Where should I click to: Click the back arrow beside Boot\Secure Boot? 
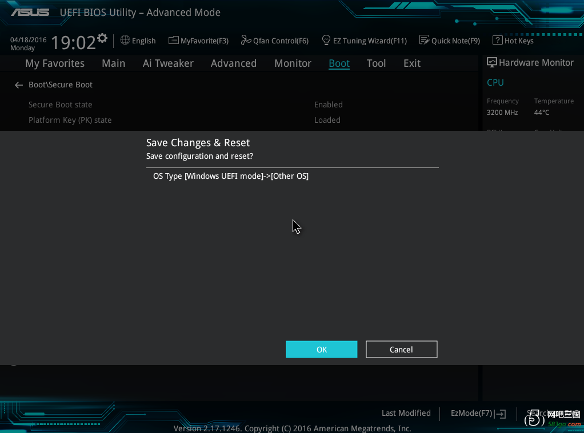coord(19,85)
